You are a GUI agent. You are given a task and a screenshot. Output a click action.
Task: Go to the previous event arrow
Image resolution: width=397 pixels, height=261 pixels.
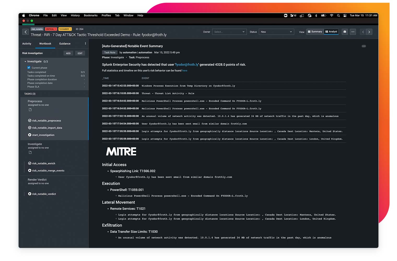[x=363, y=32]
